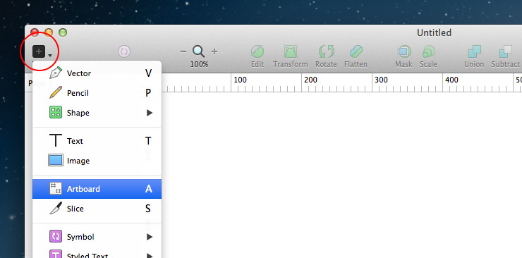522x258 pixels.
Task: Choose the highlighted Artboard item
Action: coord(97,189)
